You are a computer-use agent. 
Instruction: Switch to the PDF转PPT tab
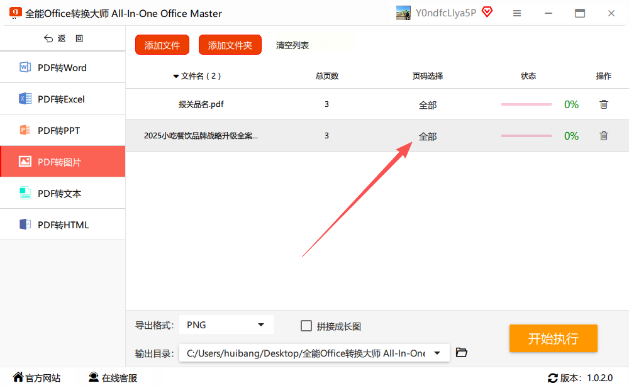(x=62, y=130)
